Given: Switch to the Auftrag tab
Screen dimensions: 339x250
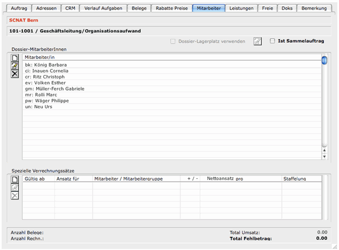Looking at the screenshot, I should 19,8.
